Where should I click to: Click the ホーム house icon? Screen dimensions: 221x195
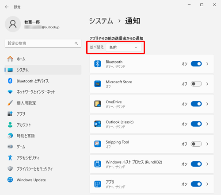10,59
